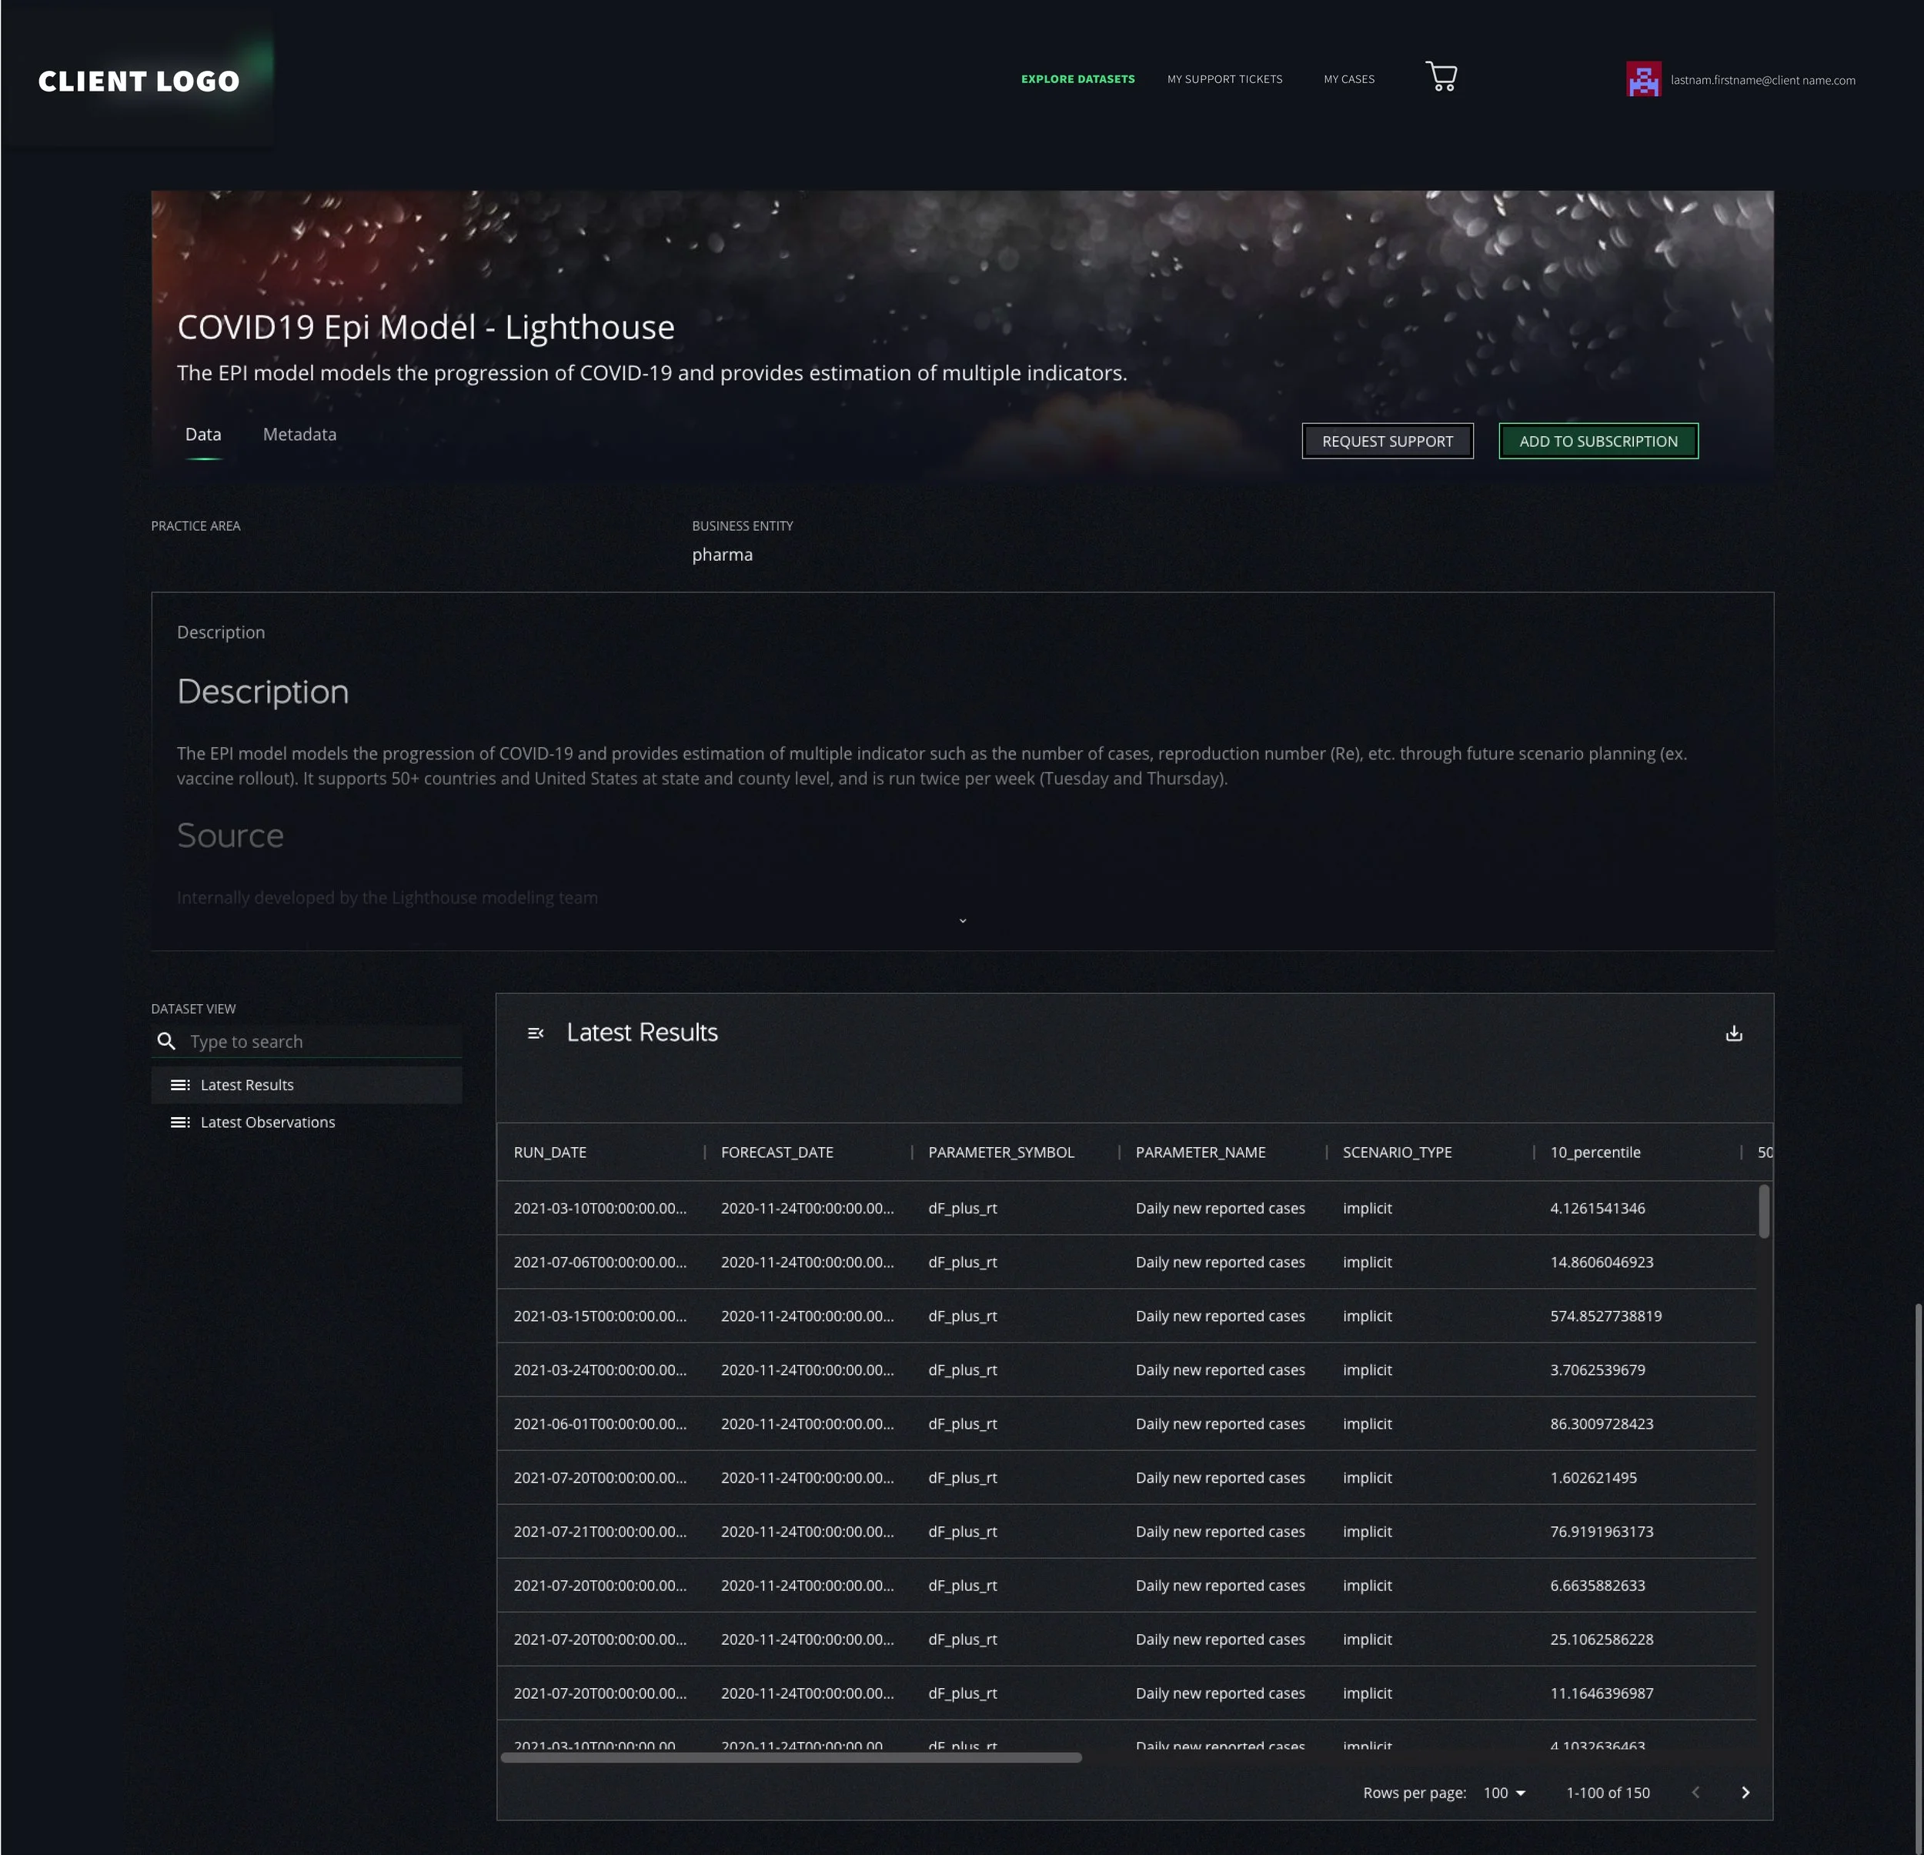Collapse sidebar using Latest Results menu icon
The width and height of the screenshot is (1924, 1855).
535,1033
